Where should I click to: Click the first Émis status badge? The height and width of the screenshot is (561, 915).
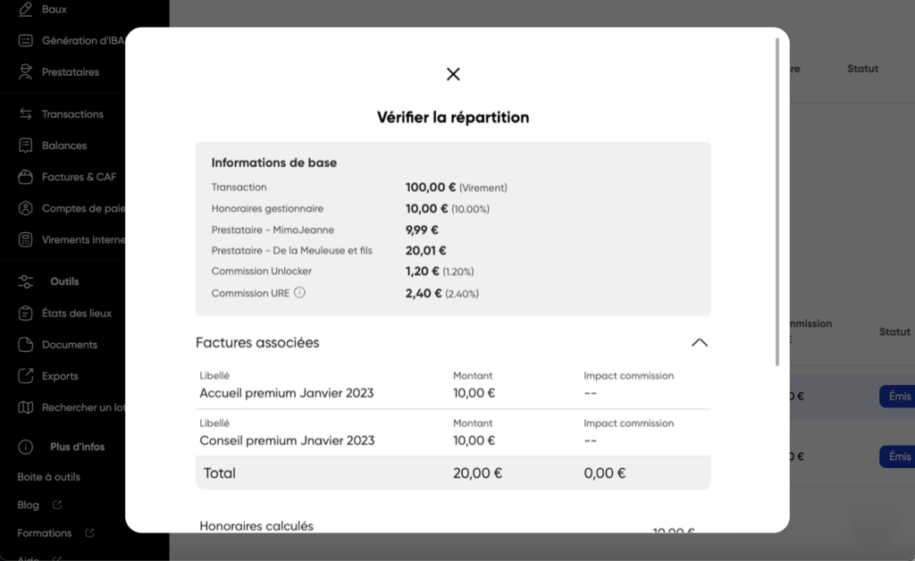click(897, 397)
